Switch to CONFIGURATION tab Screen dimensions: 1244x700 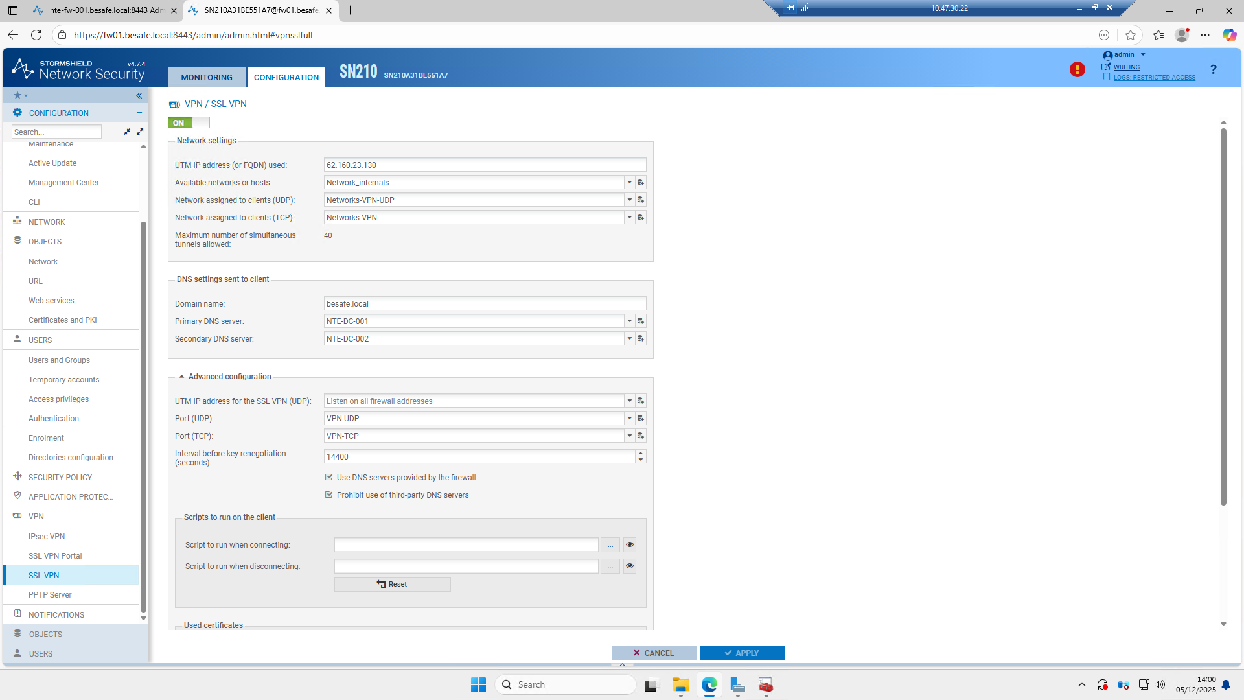click(286, 77)
